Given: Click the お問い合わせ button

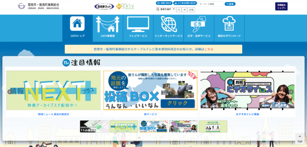Looking at the screenshot, I should 164,3.
